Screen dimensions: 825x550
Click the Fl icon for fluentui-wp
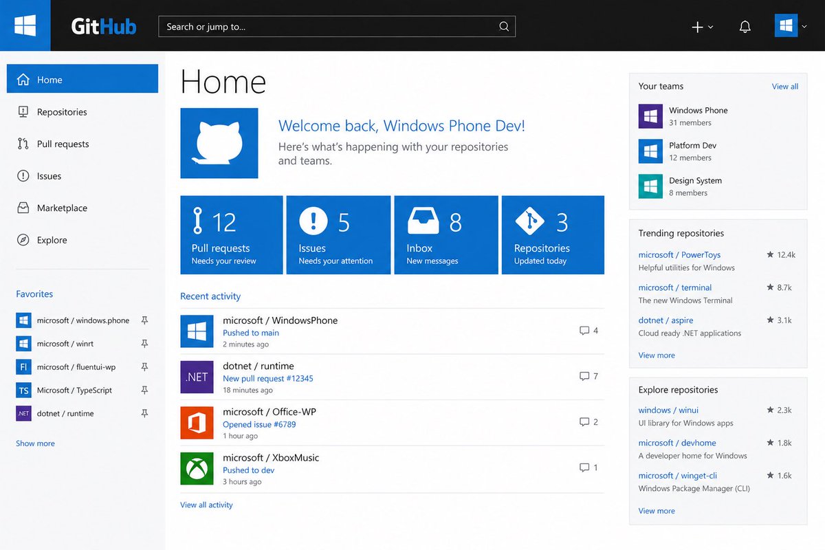[x=24, y=367]
